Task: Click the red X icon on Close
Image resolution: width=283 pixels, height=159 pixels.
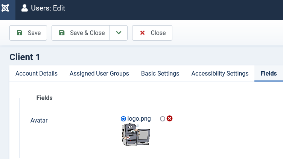Action: pyautogui.click(x=142, y=33)
